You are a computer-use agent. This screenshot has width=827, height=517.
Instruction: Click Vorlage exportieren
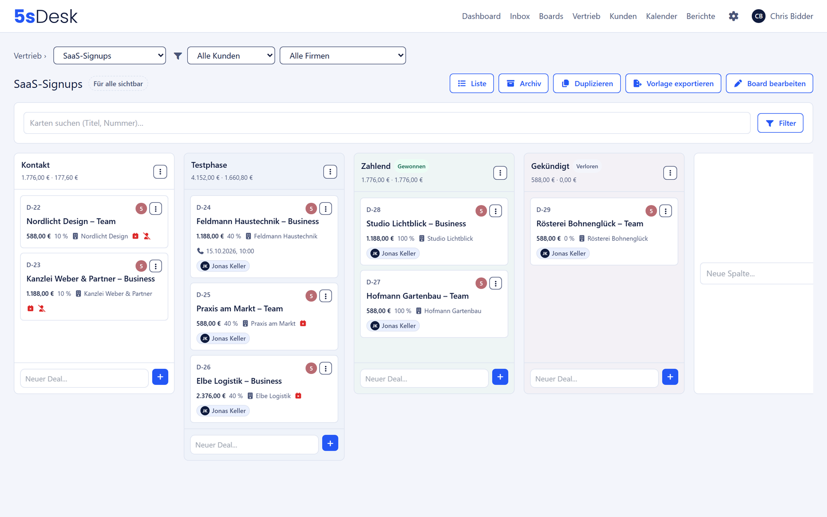pyautogui.click(x=673, y=83)
